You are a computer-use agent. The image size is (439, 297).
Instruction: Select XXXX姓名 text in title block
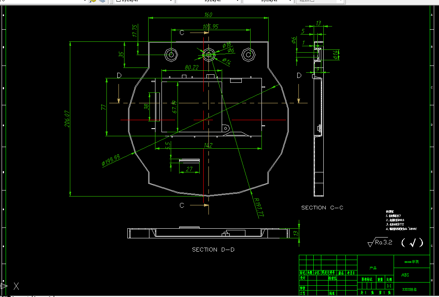(x=409, y=289)
